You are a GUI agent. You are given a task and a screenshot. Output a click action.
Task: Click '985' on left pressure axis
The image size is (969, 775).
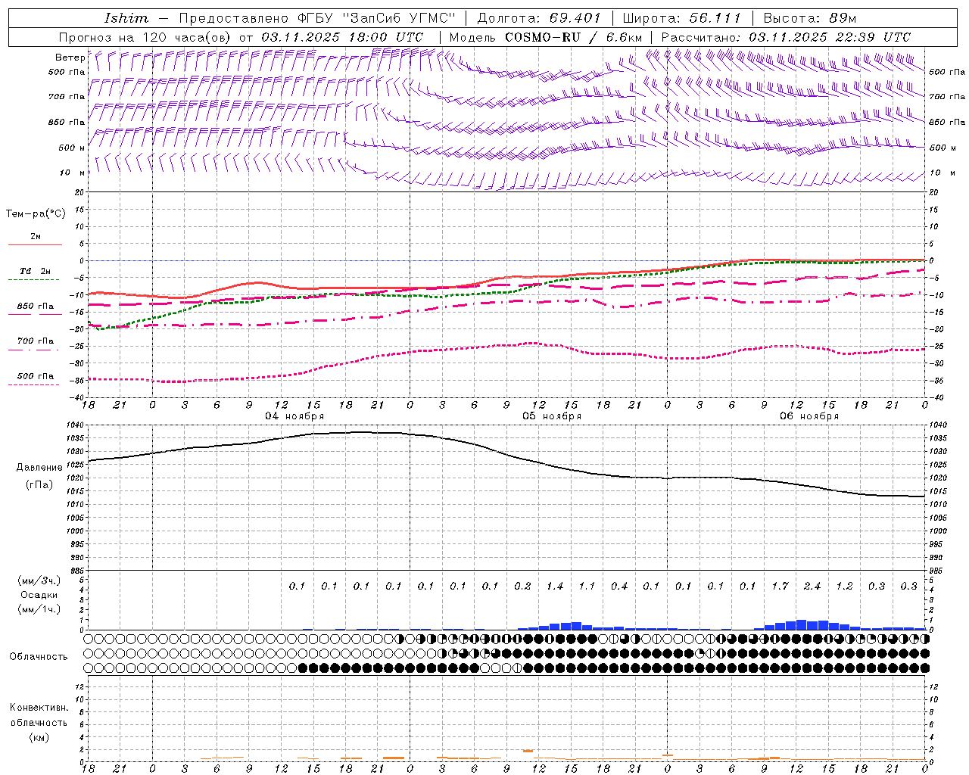coord(77,571)
